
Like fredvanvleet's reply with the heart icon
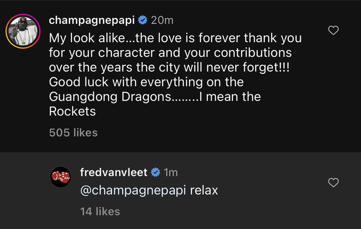(333, 183)
